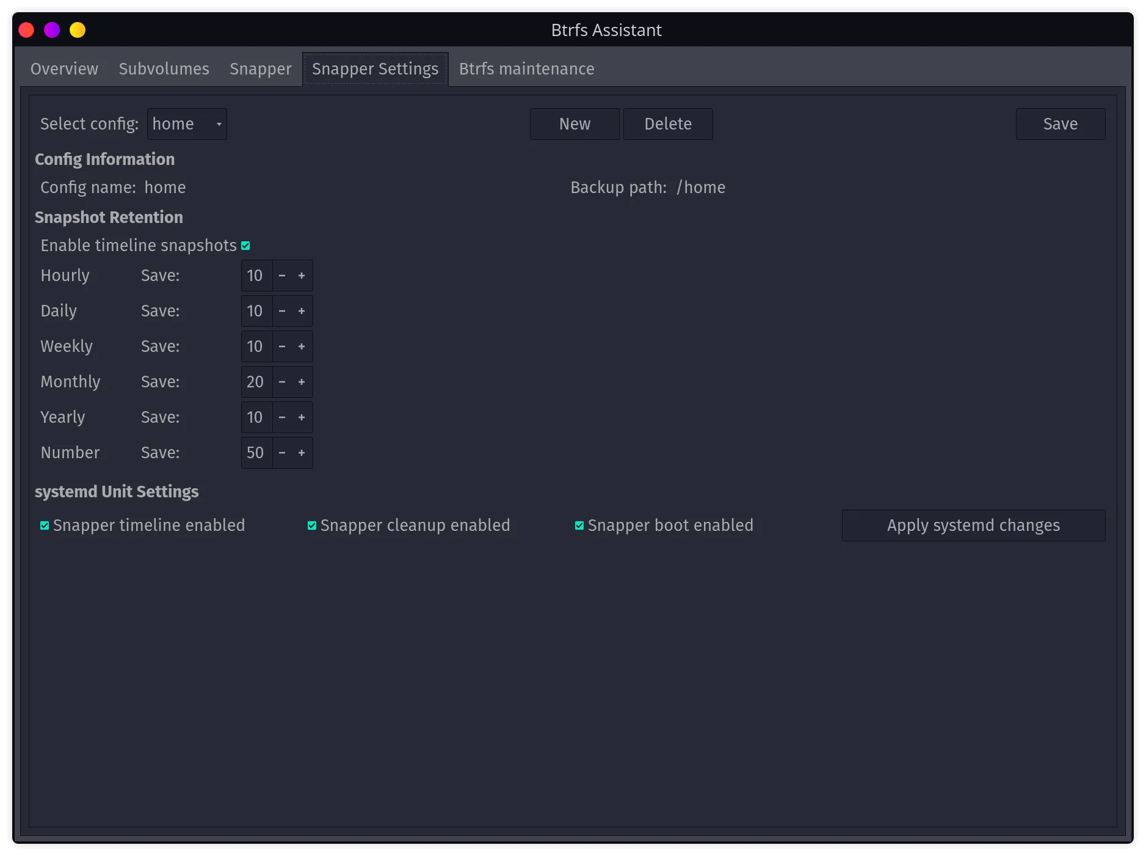Select the Snapper Settings tab
Image resolution: width=1146 pixels, height=856 pixels.
(x=375, y=69)
